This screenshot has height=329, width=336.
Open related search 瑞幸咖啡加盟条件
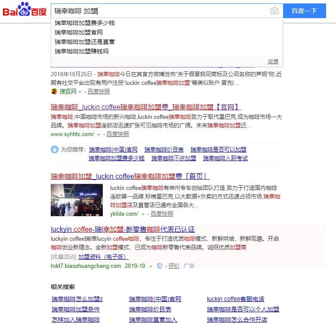[76, 309]
